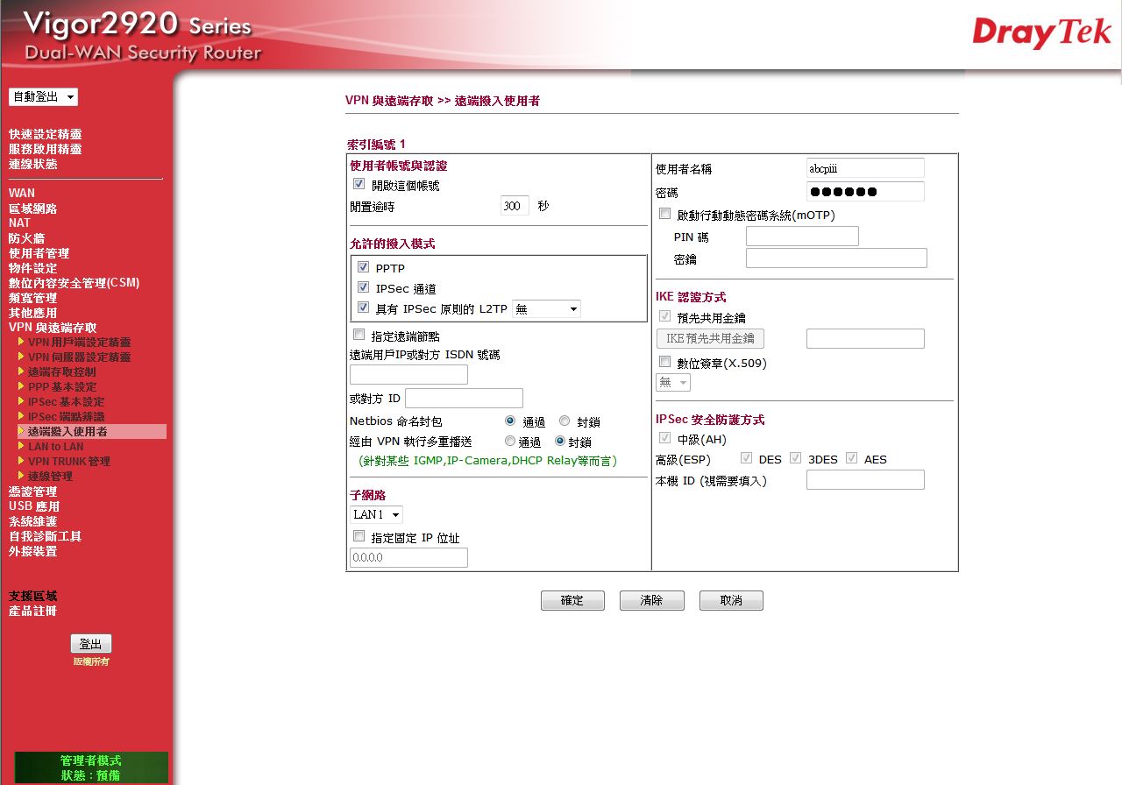Open the 區域網路 menu
Viewport: 1122px width, 785px height.
pyautogui.click(x=33, y=209)
